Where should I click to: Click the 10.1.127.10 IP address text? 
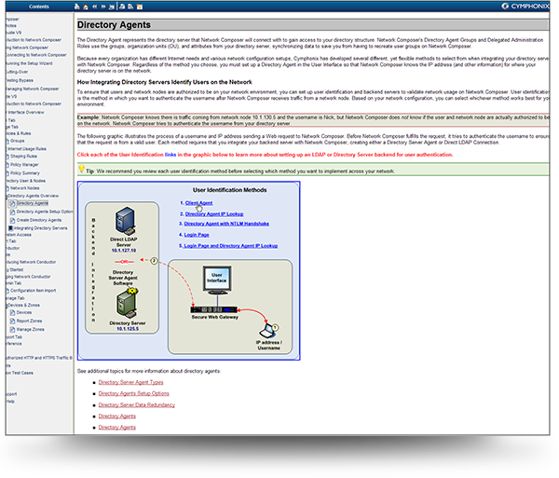pos(124,251)
